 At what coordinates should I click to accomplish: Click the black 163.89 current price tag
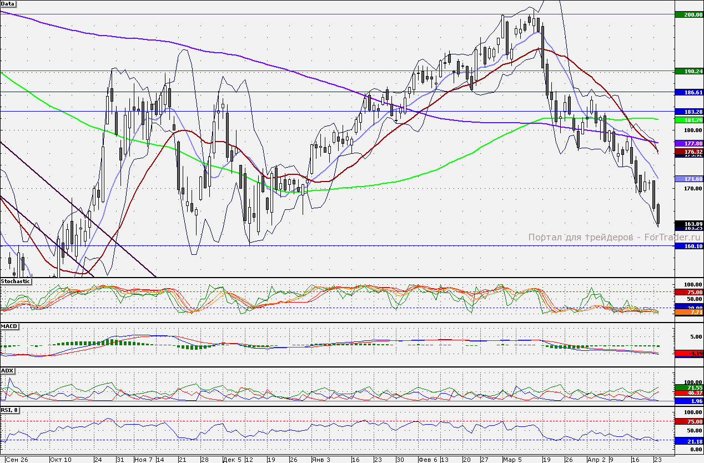click(688, 223)
